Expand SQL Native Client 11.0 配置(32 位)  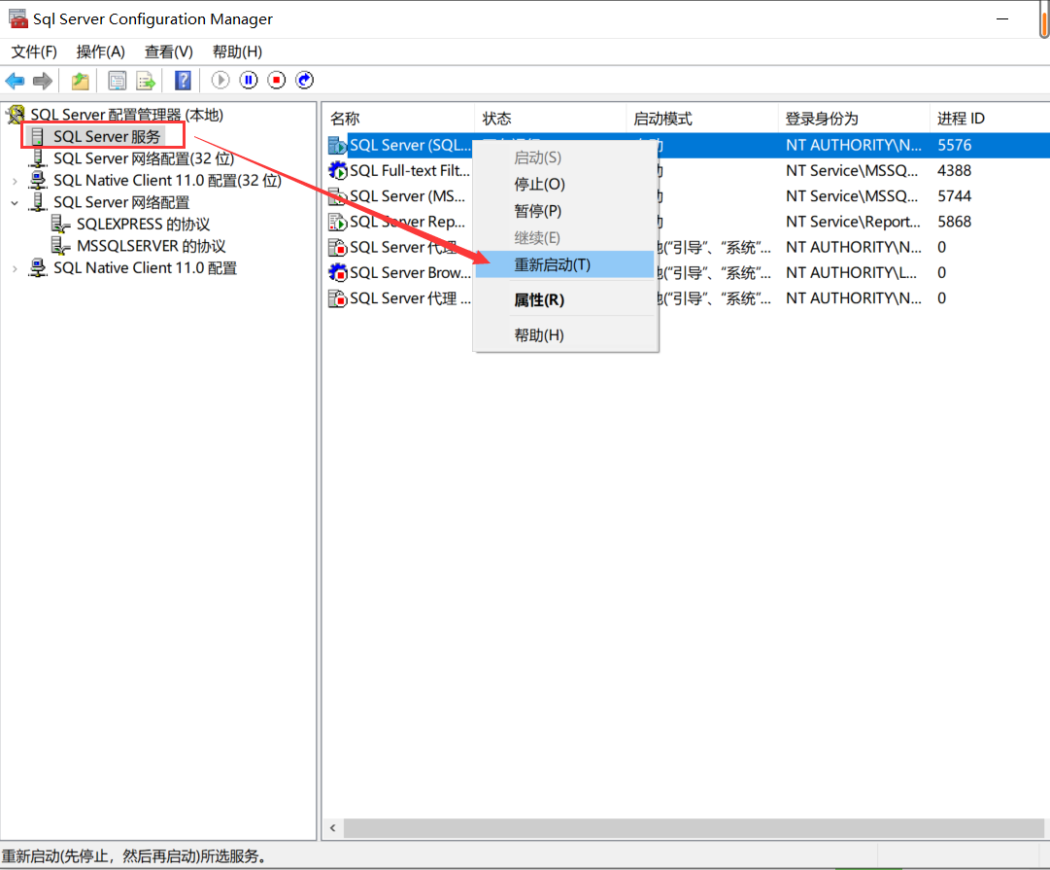pos(15,180)
